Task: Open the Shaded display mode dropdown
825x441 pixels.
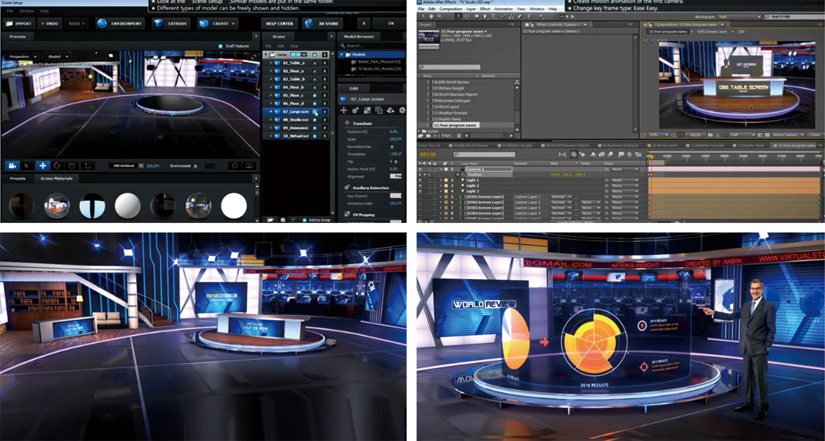Action: point(58,57)
